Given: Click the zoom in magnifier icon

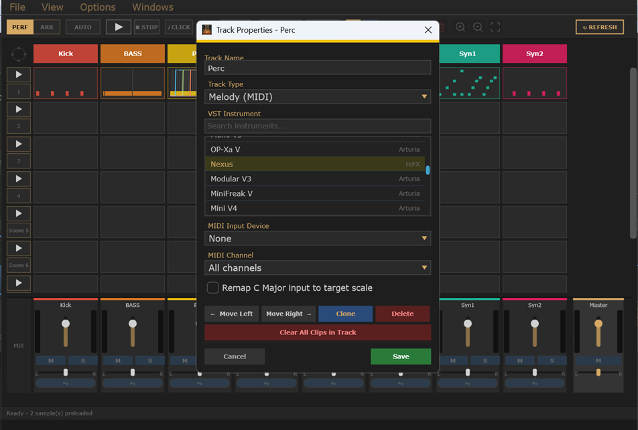Looking at the screenshot, I should pos(460,27).
